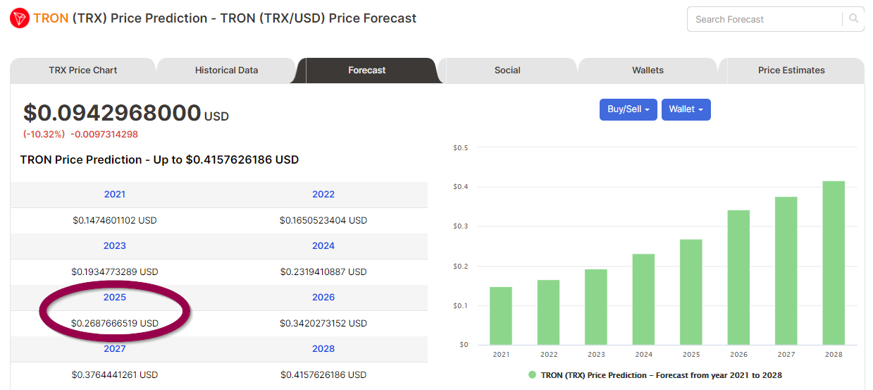Go to the Wallets tab
The height and width of the screenshot is (390, 873).
tap(648, 71)
